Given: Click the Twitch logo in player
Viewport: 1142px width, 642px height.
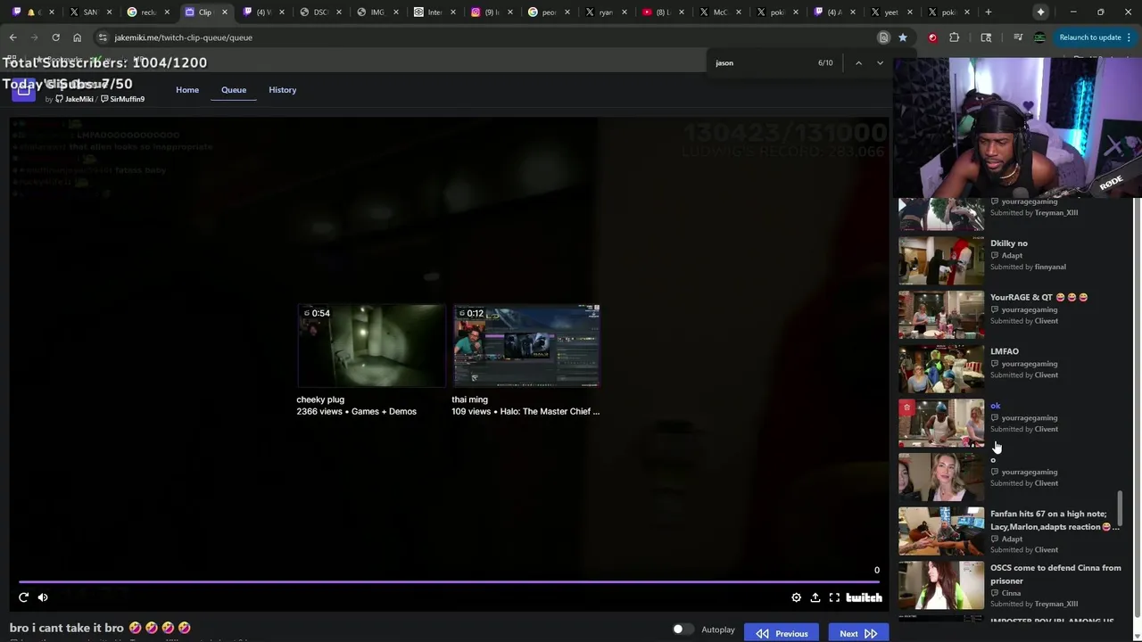Looking at the screenshot, I should click(x=864, y=597).
